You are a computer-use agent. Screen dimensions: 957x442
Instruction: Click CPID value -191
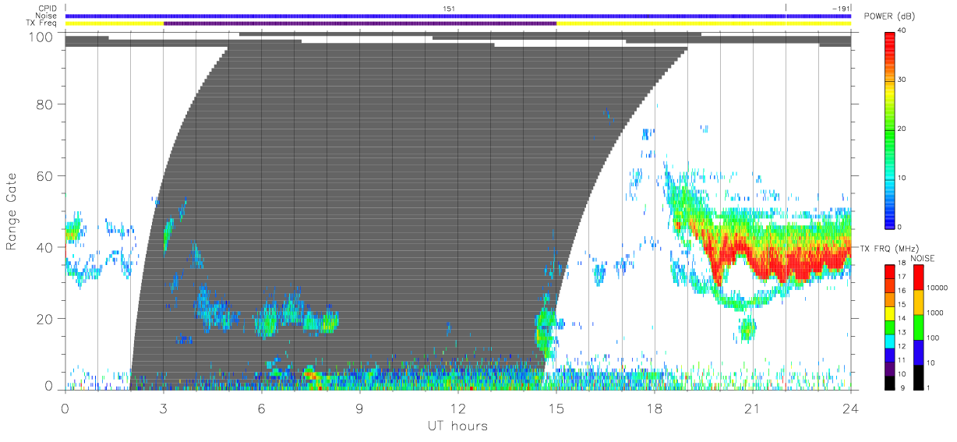pos(840,8)
